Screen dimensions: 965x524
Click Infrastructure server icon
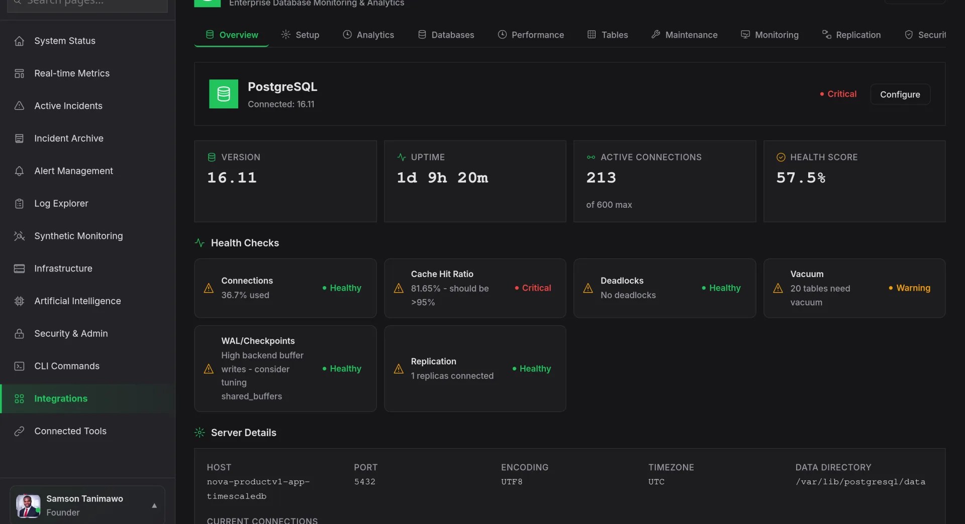[19, 269]
